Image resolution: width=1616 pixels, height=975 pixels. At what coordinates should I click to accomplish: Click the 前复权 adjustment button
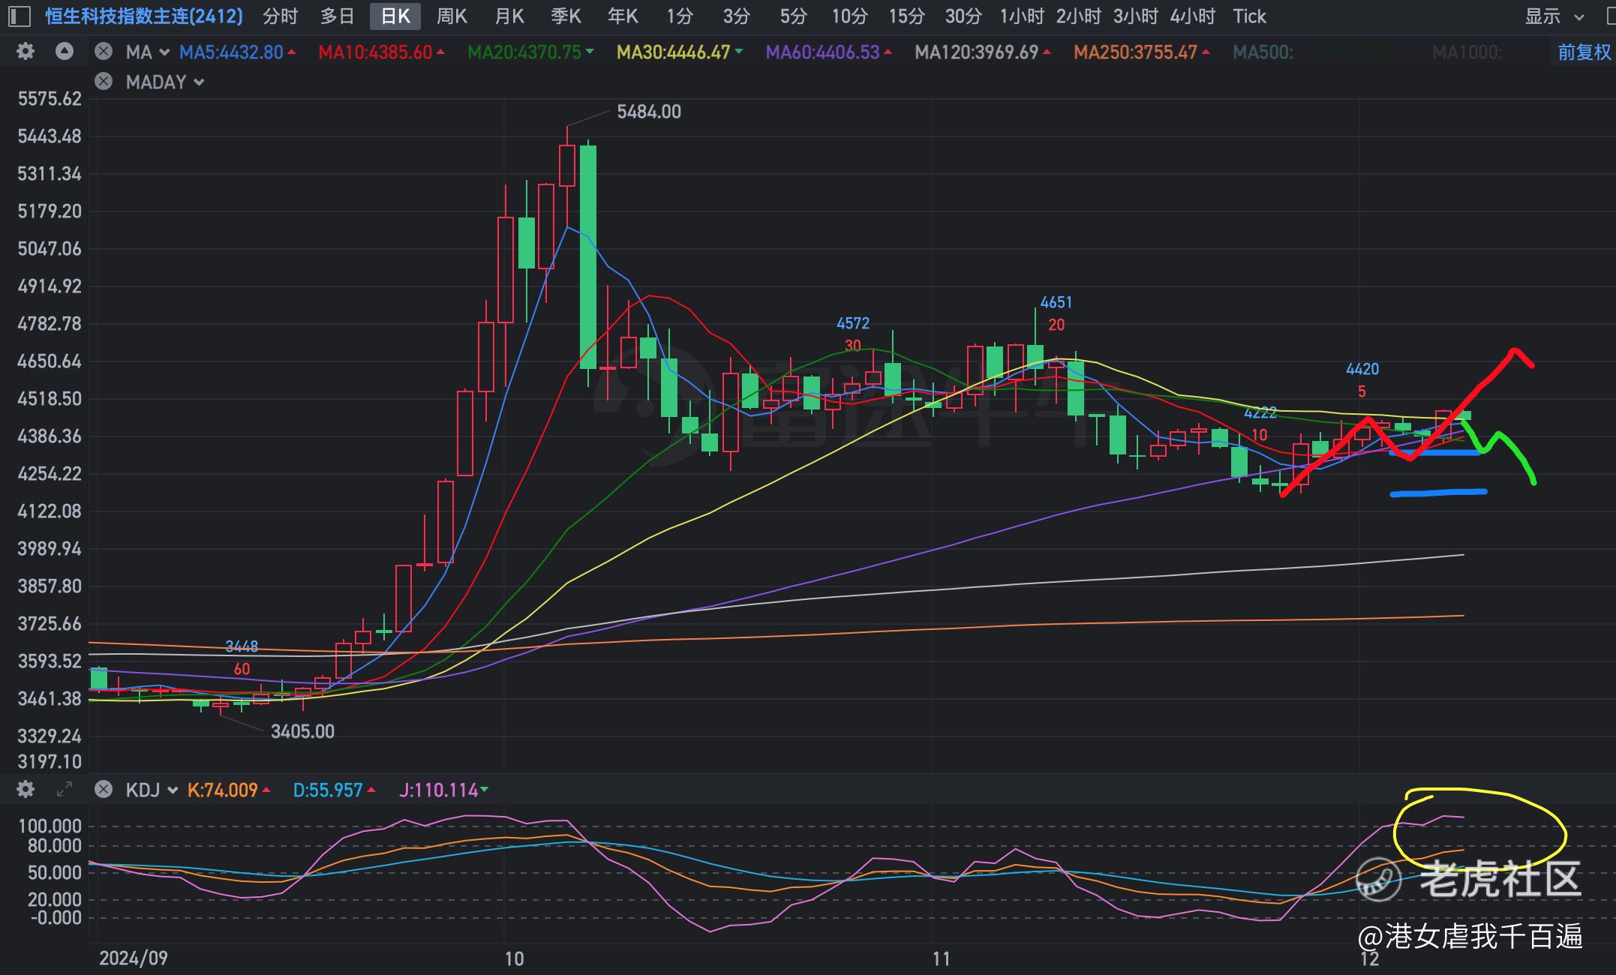[x=1584, y=52]
